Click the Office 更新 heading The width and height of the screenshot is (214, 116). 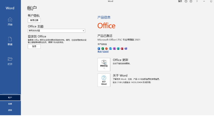point(121,60)
